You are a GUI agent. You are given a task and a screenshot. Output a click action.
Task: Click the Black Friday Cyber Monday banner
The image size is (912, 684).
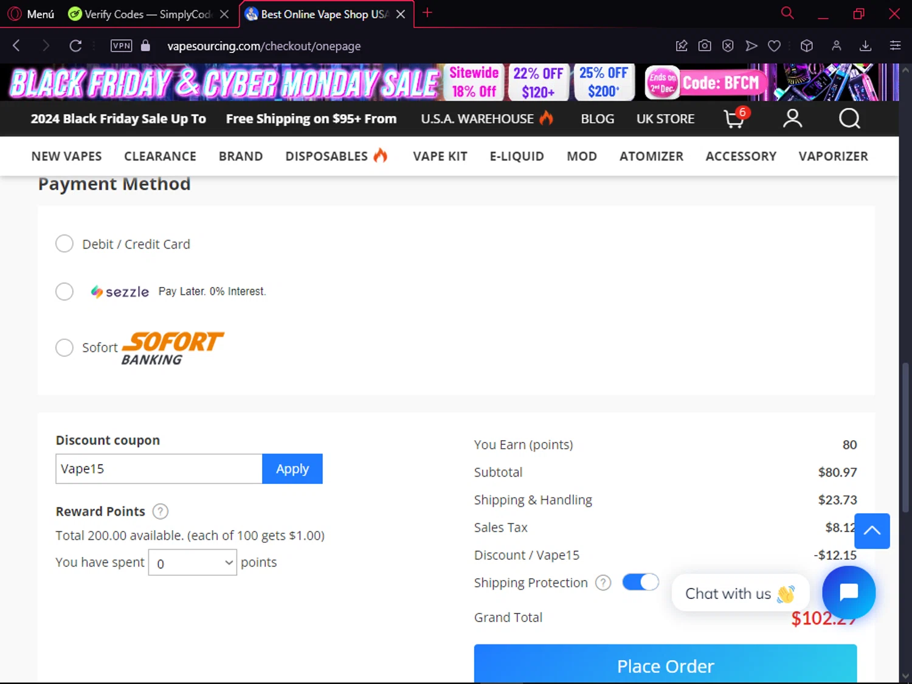pos(450,82)
